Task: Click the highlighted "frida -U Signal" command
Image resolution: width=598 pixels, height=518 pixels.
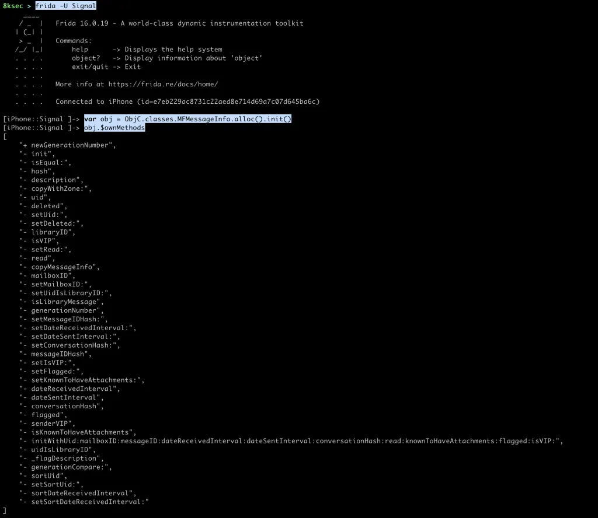Action: pyautogui.click(x=65, y=6)
